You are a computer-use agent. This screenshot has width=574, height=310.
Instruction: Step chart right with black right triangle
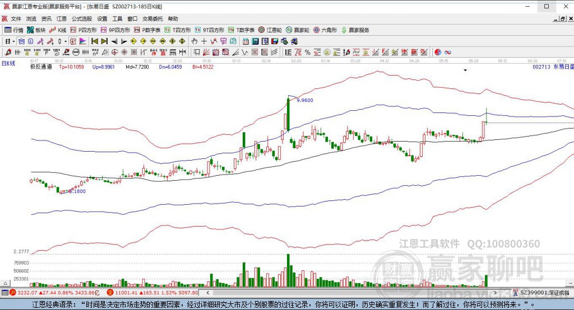(x=124, y=41)
